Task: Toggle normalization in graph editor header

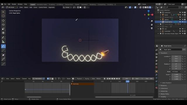Action: point(37,79)
